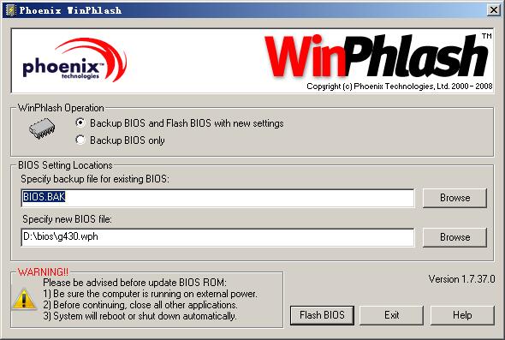Viewport: 505px width, 340px height.
Task: Click the BIOS chip icon
Action: [42, 128]
